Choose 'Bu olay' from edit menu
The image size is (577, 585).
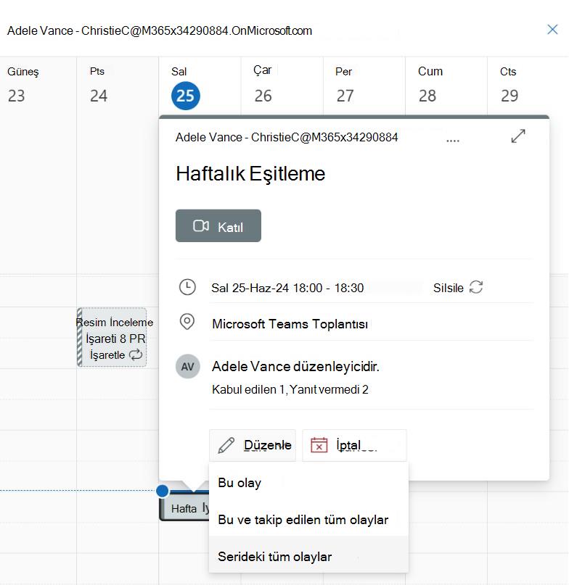point(308,483)
